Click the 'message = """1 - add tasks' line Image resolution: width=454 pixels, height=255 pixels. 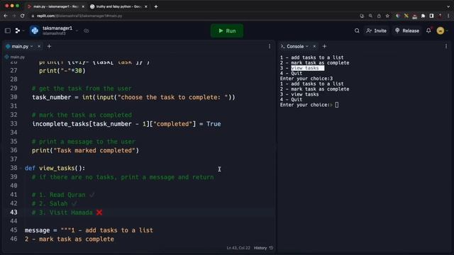89,230
